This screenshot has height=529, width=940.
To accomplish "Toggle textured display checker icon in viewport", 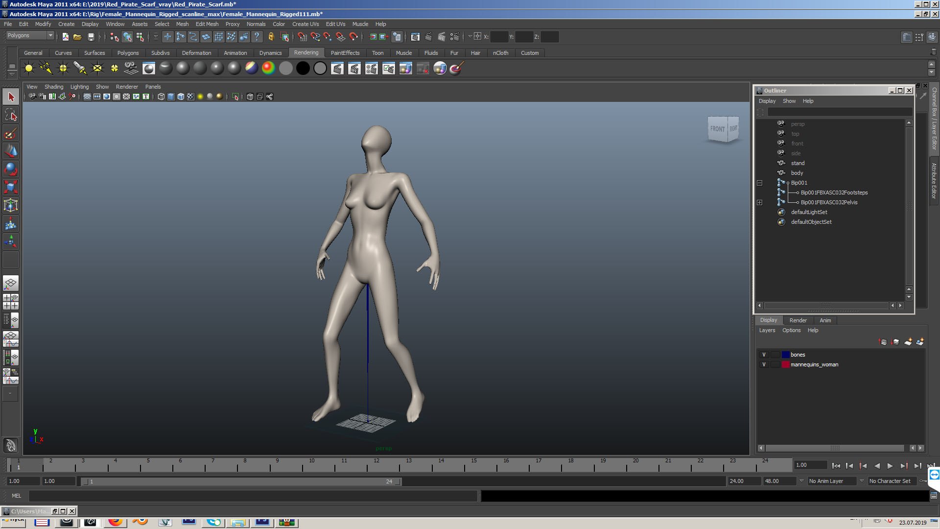I will (190, 96).
